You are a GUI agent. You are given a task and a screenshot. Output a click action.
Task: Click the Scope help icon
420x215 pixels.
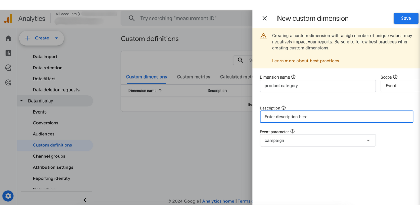[396, 77]
